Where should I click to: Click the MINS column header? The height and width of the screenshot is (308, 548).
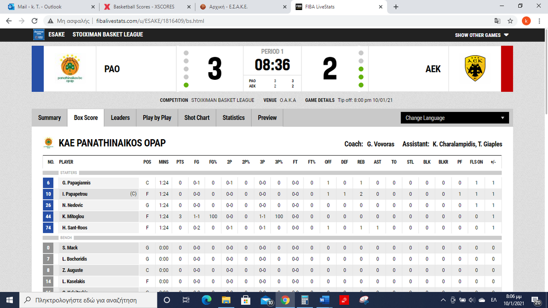[163, 162]
